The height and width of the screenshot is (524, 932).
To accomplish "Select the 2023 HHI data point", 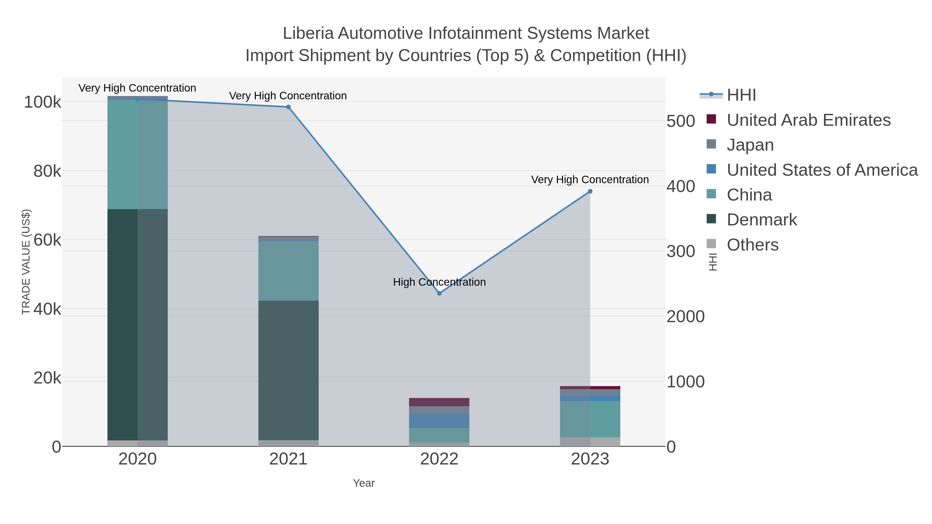I will [590, 191].
